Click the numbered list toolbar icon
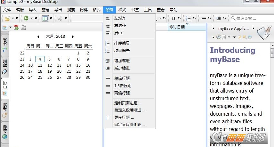The width and height of the screenshot is (274, 147). [x=188, y=18]
